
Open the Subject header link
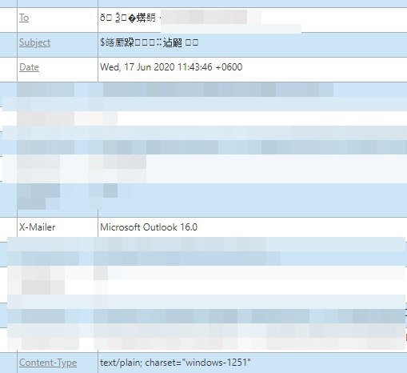tap(34, 42)
